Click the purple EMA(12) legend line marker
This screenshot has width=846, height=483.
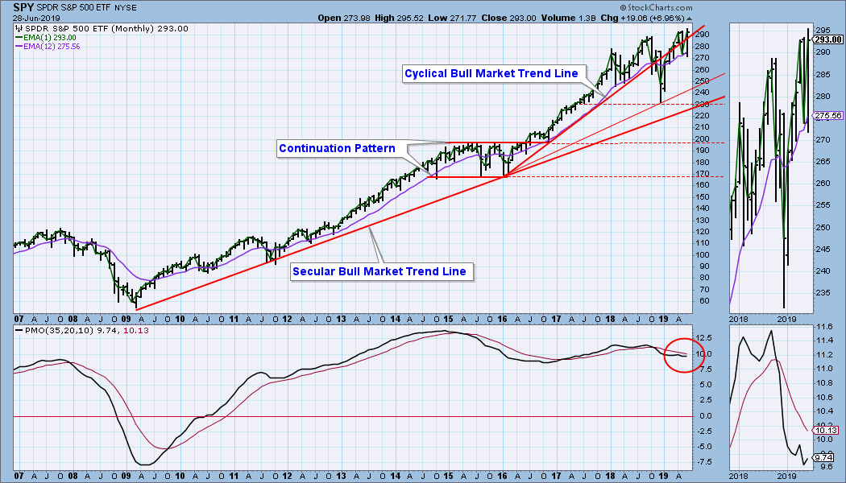point(19,47)
